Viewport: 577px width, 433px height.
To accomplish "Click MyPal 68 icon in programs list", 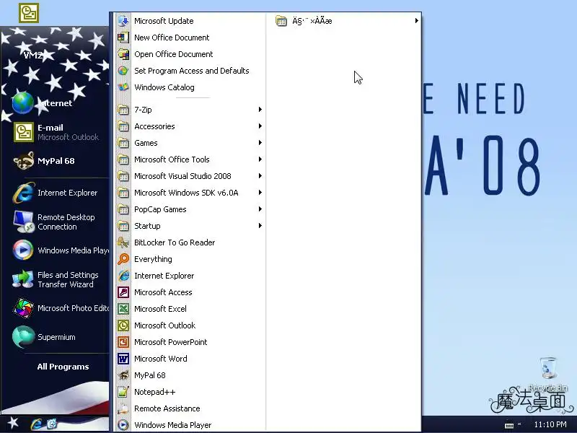I will pyautogui.click(x=123, y=375).
